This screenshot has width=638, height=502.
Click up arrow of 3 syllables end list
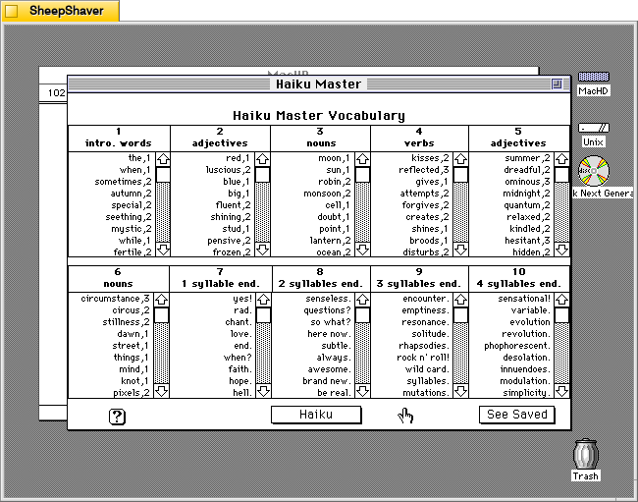(460, 300)
